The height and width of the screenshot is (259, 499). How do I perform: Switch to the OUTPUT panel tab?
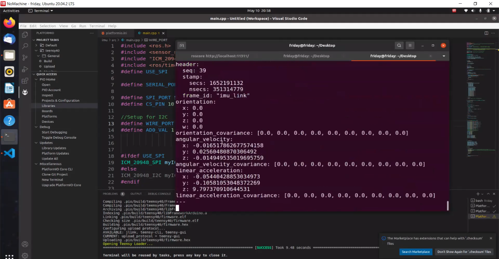136,194
